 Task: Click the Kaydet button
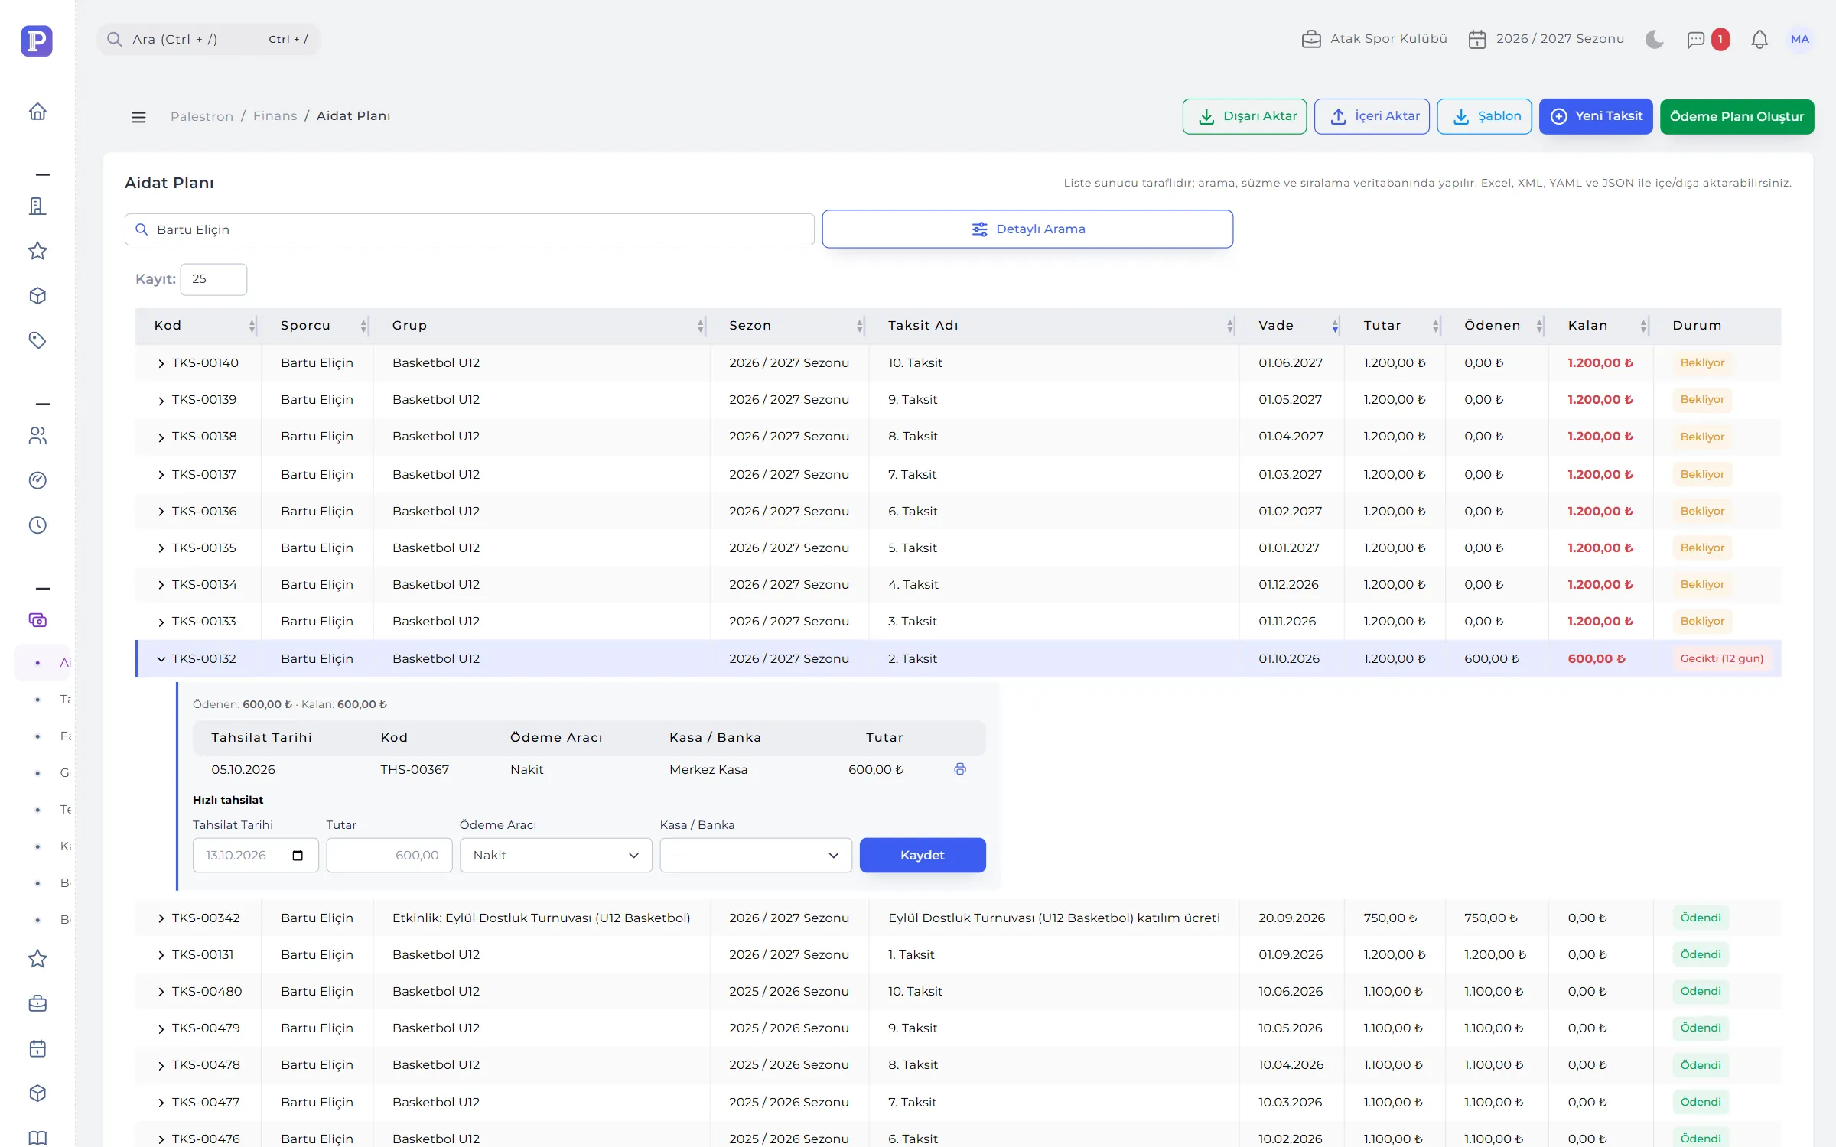pos(923,855)
